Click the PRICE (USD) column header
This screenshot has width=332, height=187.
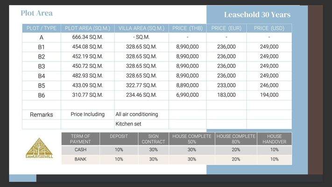click(x=269, y=28)
